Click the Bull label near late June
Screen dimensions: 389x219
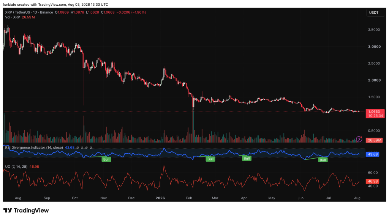coord(323,160)
